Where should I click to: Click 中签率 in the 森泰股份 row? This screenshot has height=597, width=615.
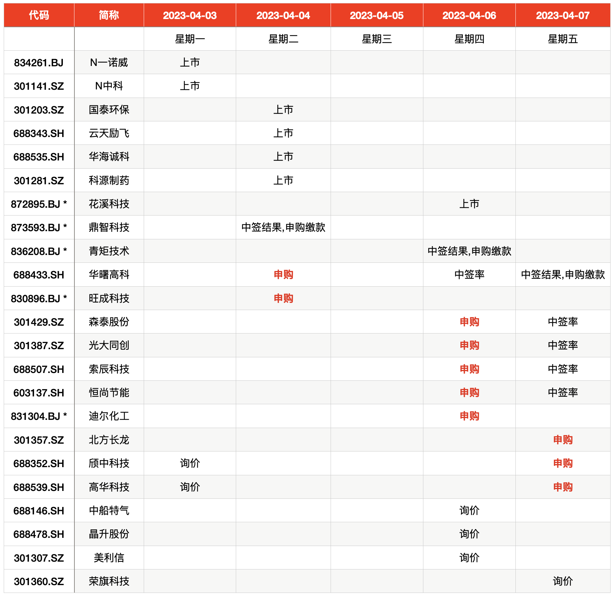coord(563,322)
